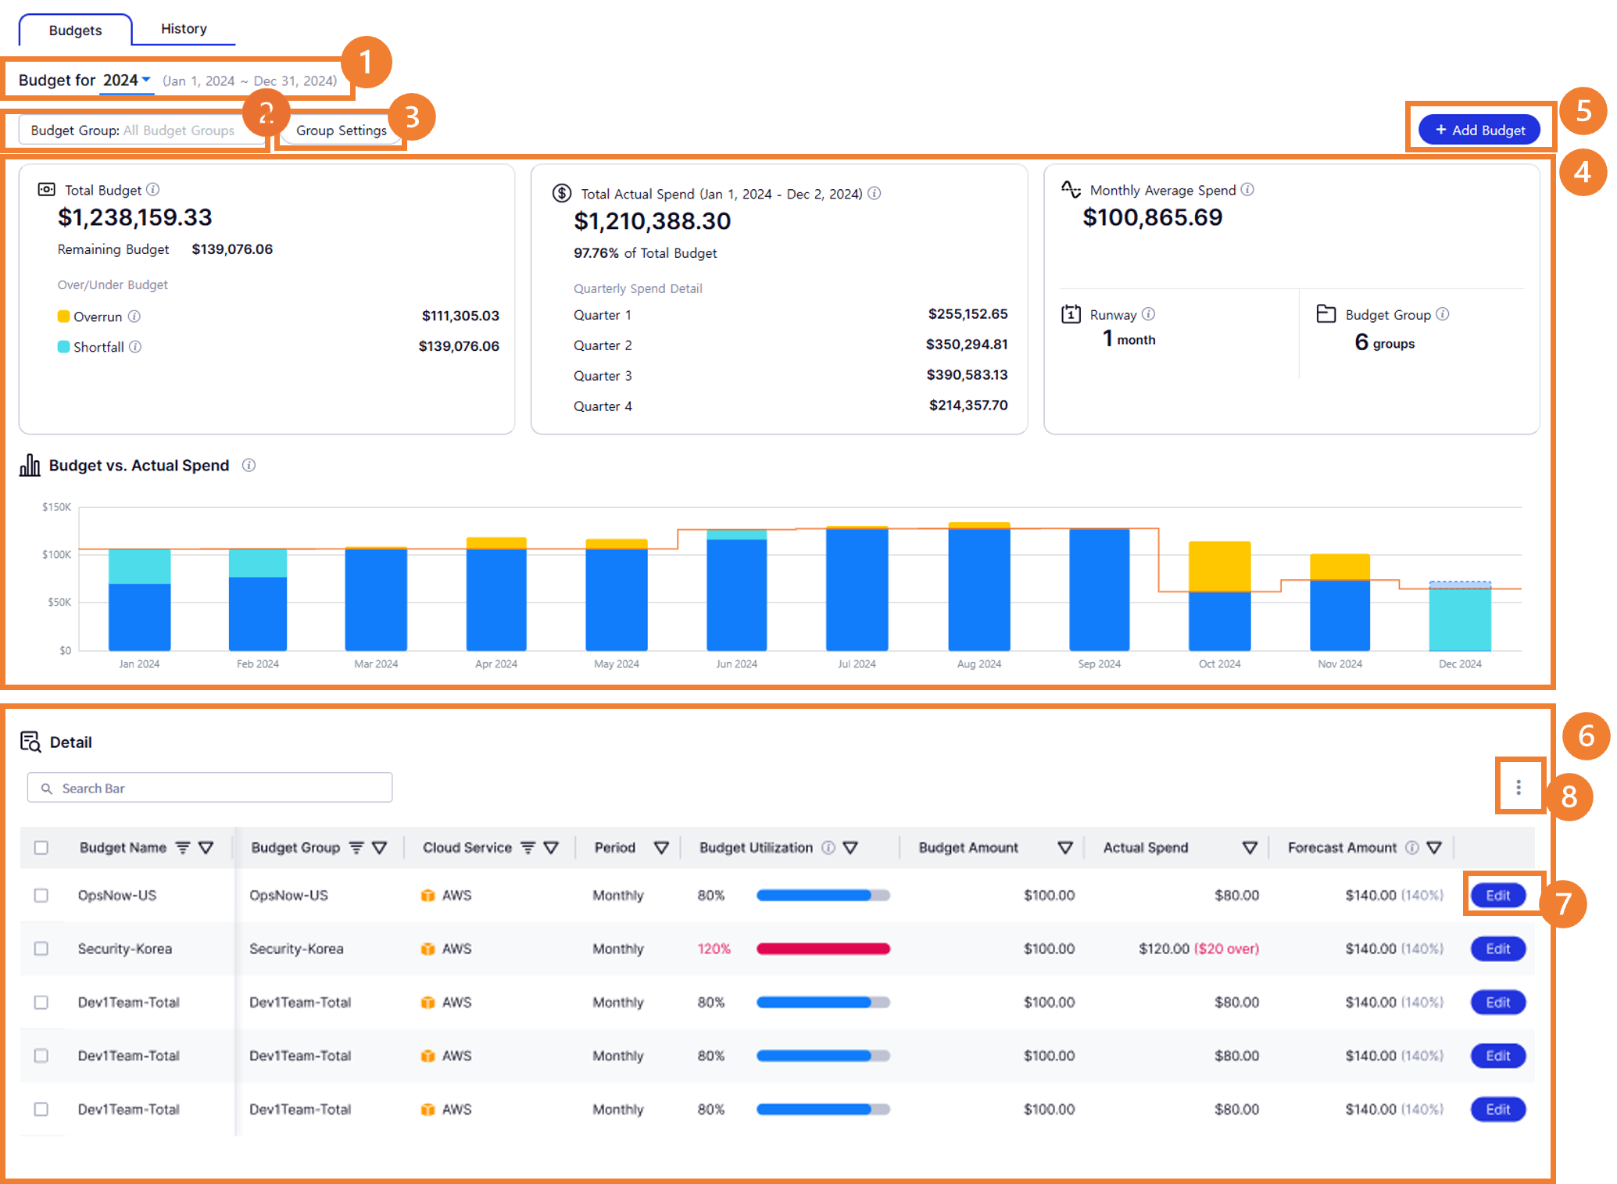Click the Runway info icon
Viewport: 1617px width, 1184px height.
tap(1148, 314)
